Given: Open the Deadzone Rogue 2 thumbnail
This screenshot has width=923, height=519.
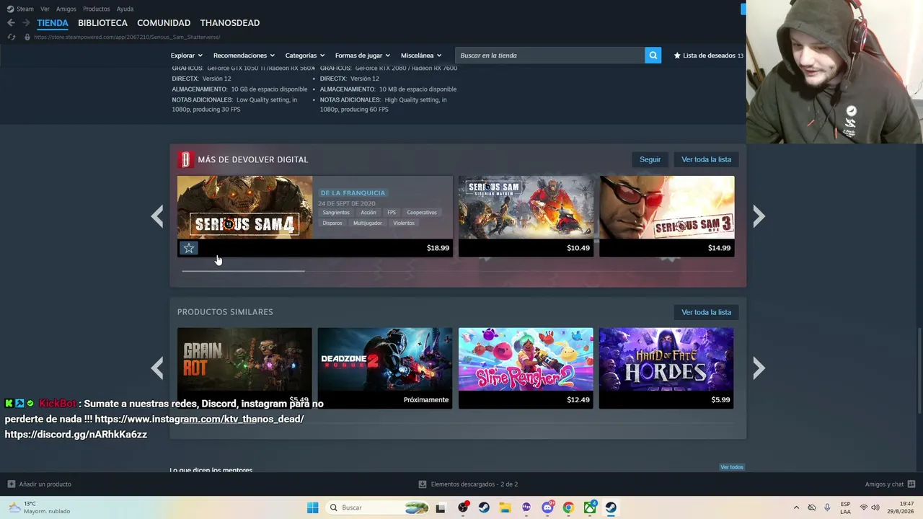Looking at the screenshot, I should (385, 359).
